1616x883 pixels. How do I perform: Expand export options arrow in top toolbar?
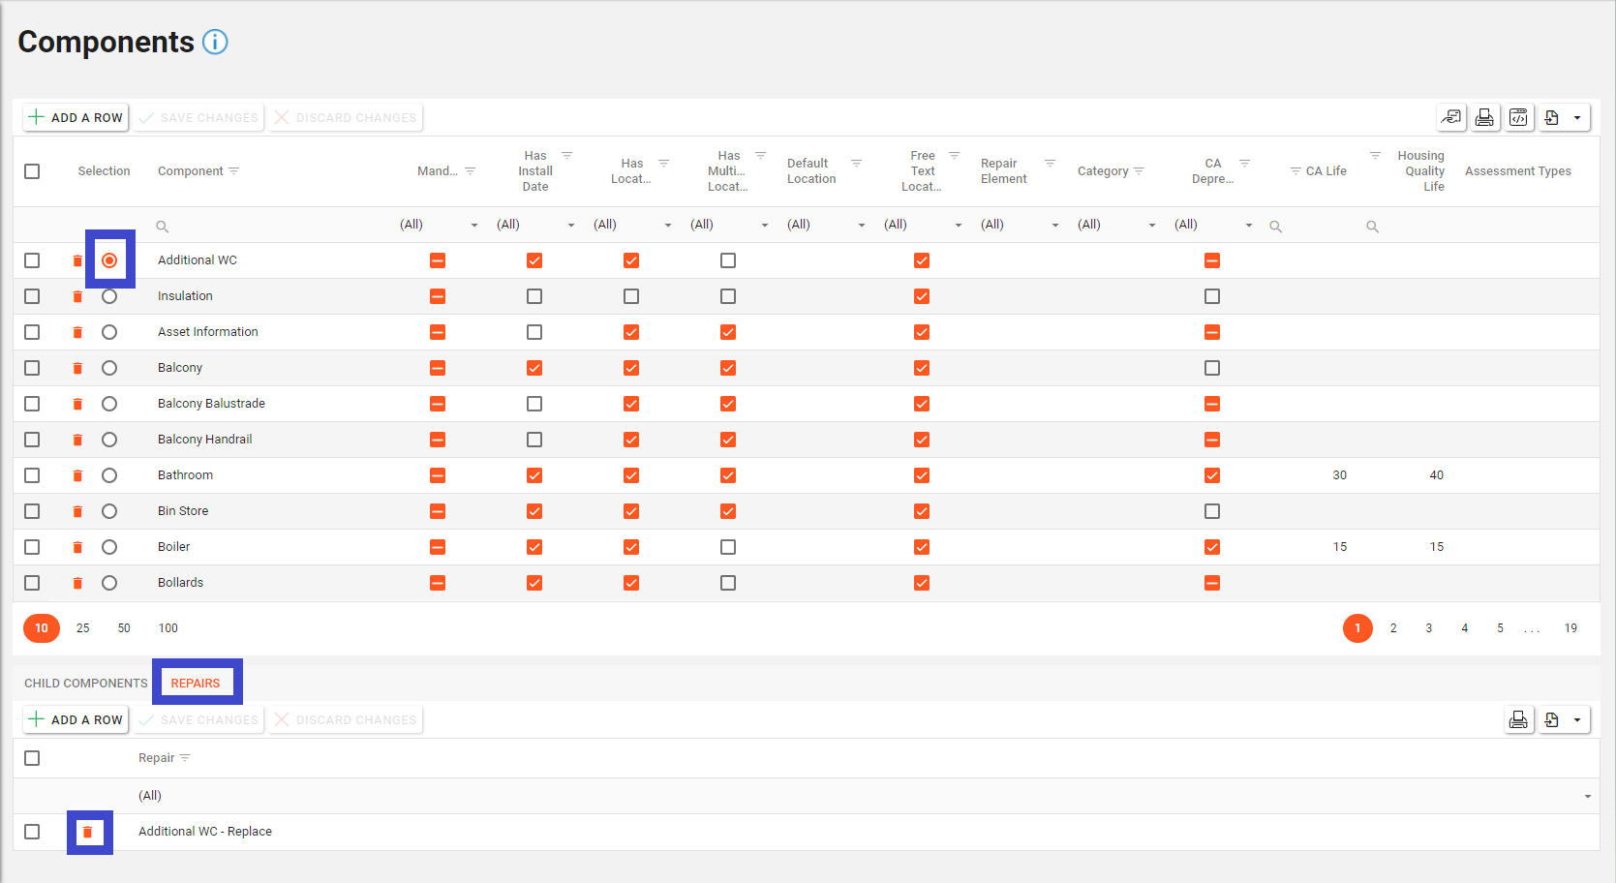click(1577, 118)
